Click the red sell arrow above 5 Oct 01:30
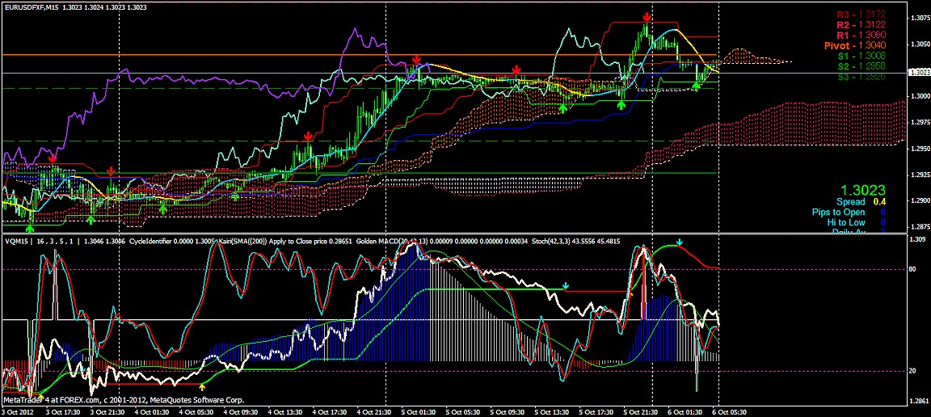 click(x=415, y=60)
